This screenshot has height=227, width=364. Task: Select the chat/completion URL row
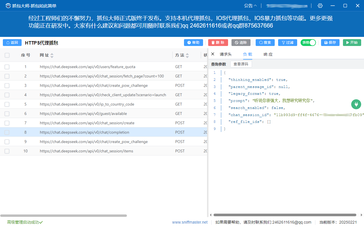pos(104,132)
